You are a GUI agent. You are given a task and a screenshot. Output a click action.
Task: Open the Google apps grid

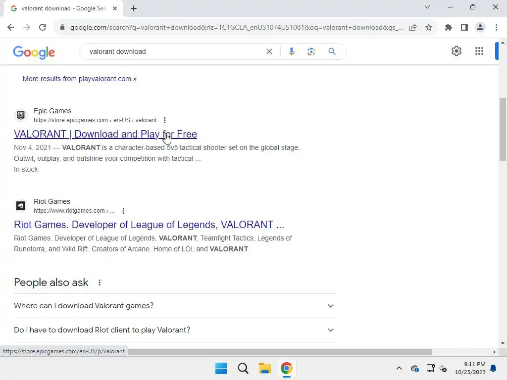click(479, 51)
